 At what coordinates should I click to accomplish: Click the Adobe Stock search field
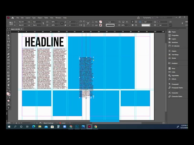pyautogui.click(x=164, y=18)
